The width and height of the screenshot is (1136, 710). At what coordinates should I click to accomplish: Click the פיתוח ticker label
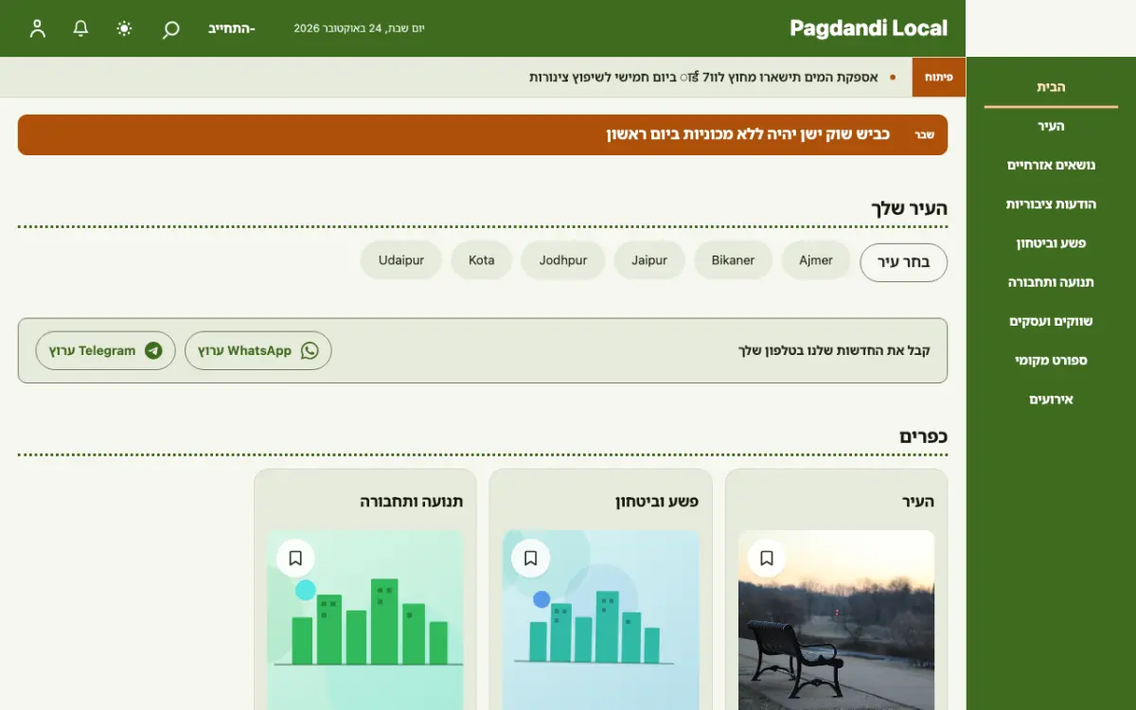coord(939,77)
